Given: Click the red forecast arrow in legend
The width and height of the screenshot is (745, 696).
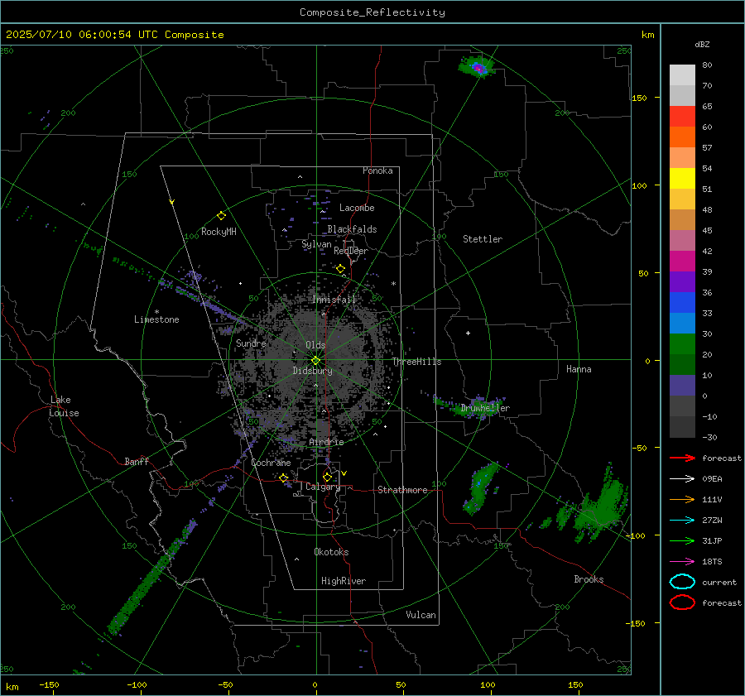Looking at the screenshot, I should click(x=682, y=458).
